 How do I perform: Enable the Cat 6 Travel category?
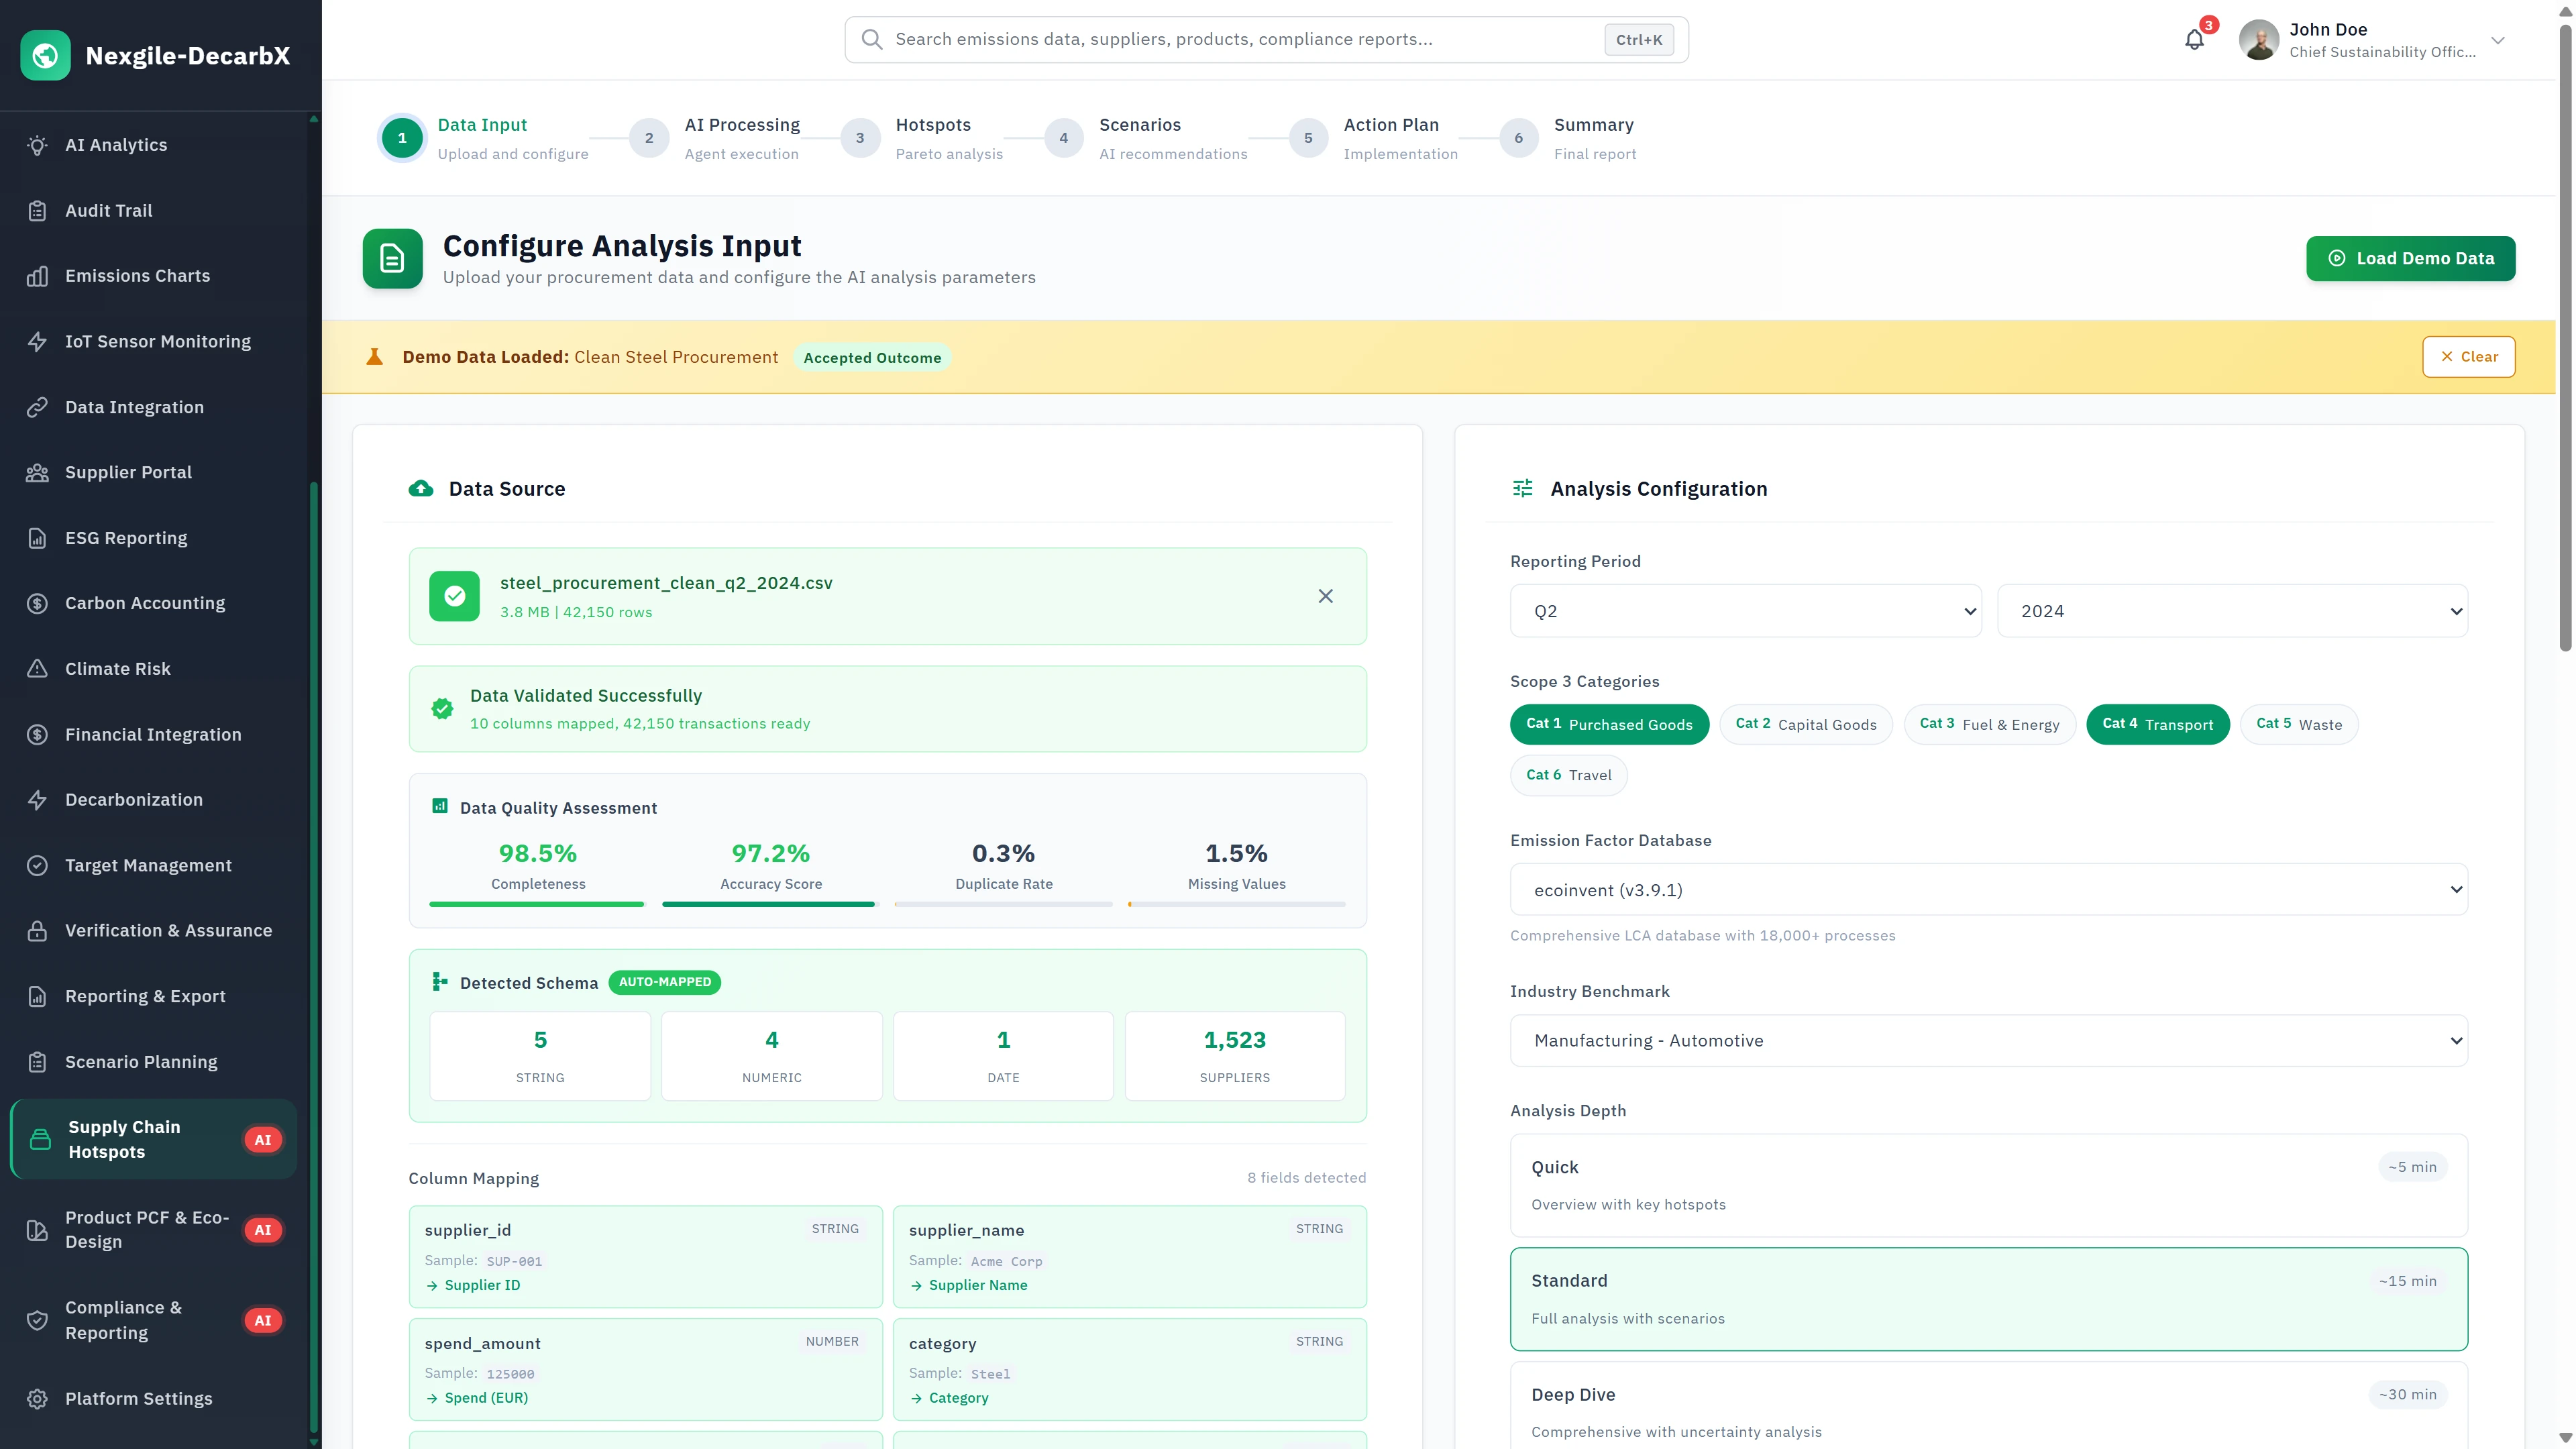tap(1568, 775)
